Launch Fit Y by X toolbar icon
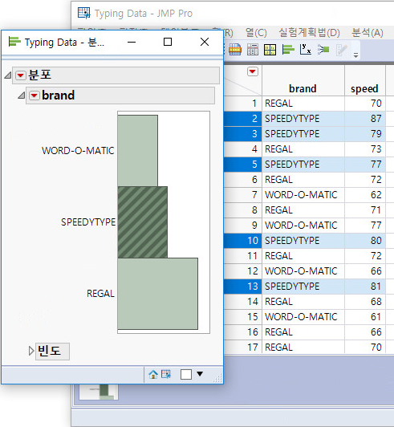This screenshot has height=427, width=394. [305, 49]
